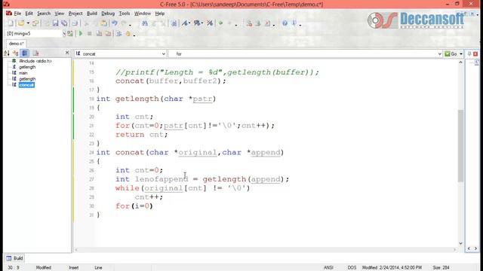
Task: Open the mingw5 compiler dropdown
Action: 64,33
